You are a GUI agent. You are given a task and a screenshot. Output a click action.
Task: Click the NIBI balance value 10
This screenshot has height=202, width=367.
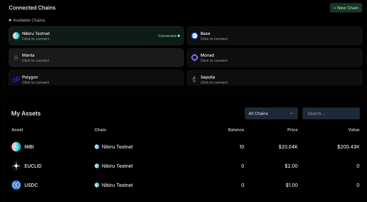coord(242,147)
